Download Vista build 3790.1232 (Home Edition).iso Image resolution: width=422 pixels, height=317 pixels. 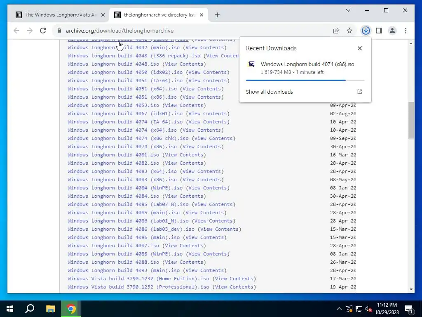pyautogui.click(x=138, y=279)
